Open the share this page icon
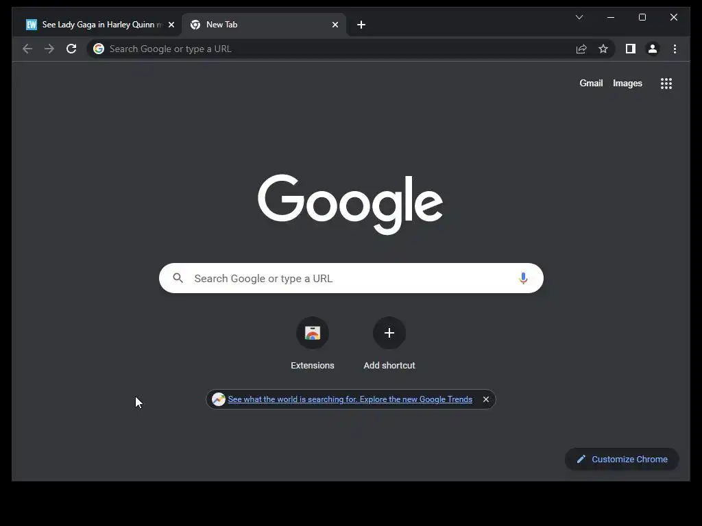 [581, 49]
